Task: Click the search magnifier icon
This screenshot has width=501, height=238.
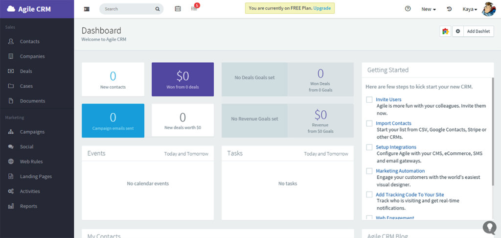Action: (158, 9)
